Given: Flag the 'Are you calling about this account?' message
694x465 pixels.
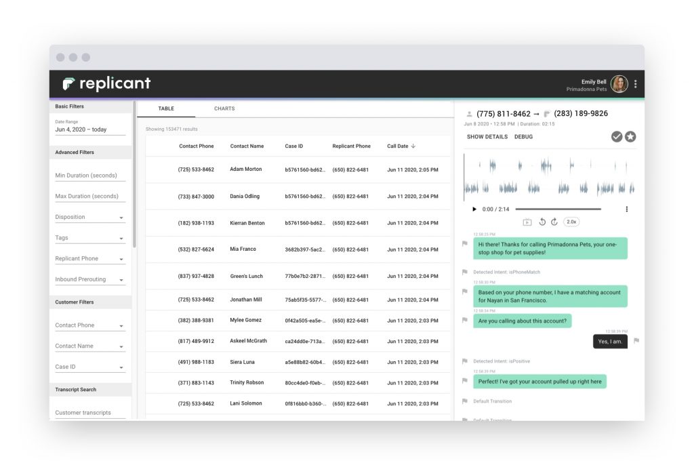Looking at the screenshot, I should 465,320.
